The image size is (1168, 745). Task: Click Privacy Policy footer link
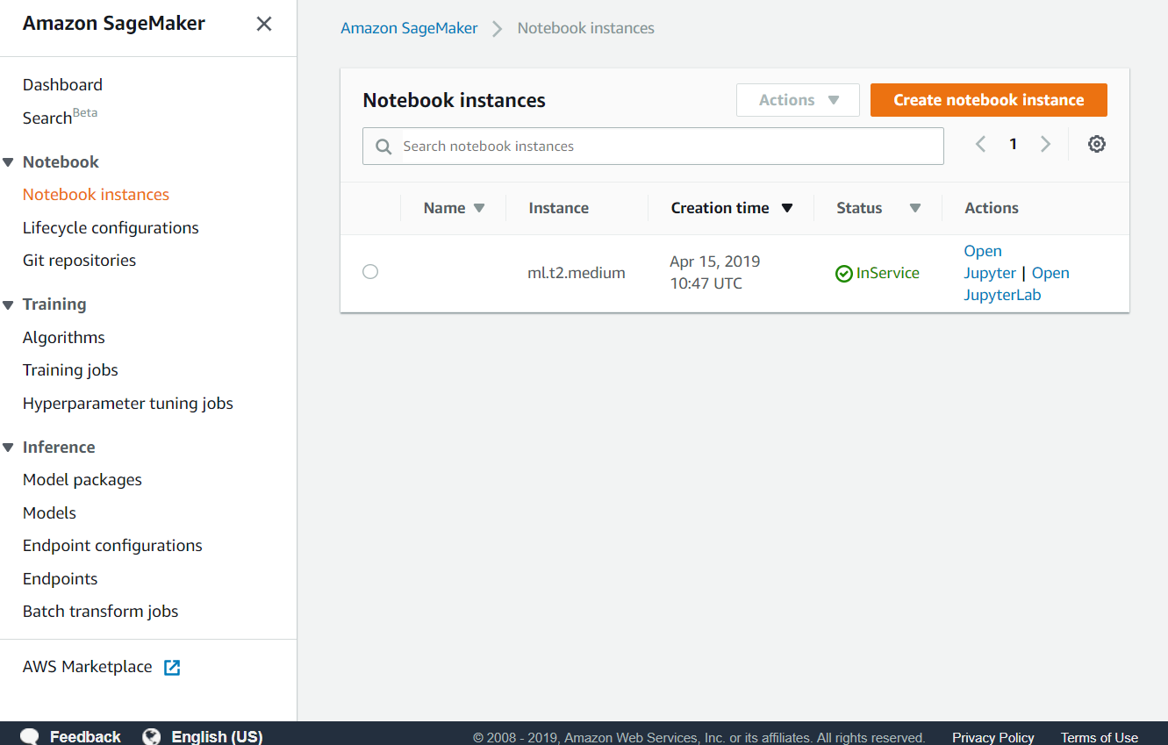993,737
